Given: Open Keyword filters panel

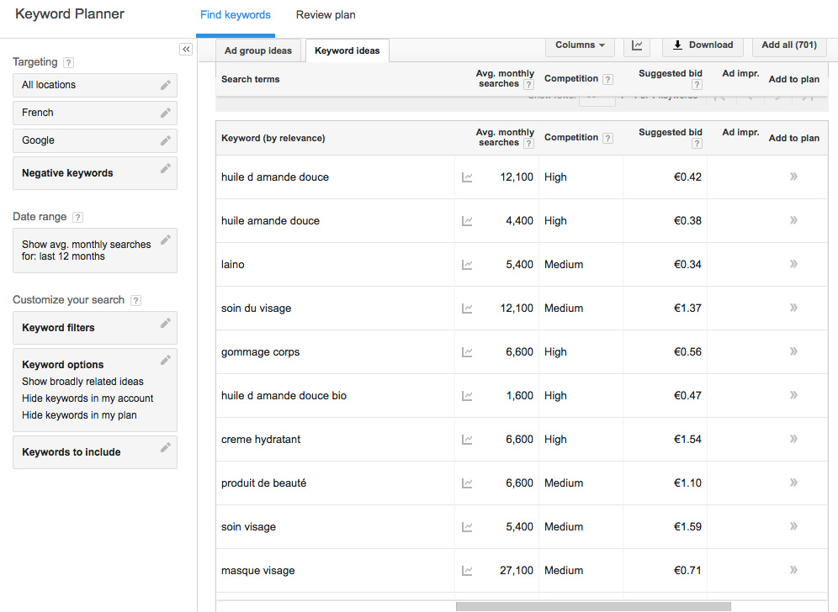Looking at the screenshot, I should click(95, 328).
